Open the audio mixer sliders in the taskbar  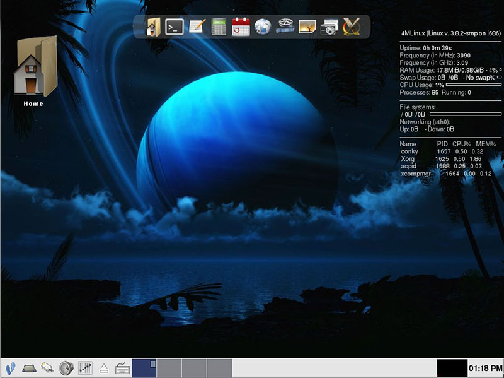click(84, 366)
